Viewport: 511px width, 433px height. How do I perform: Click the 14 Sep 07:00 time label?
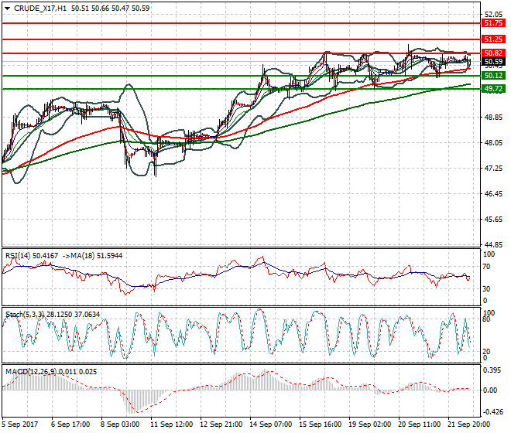tap(270, 424)
